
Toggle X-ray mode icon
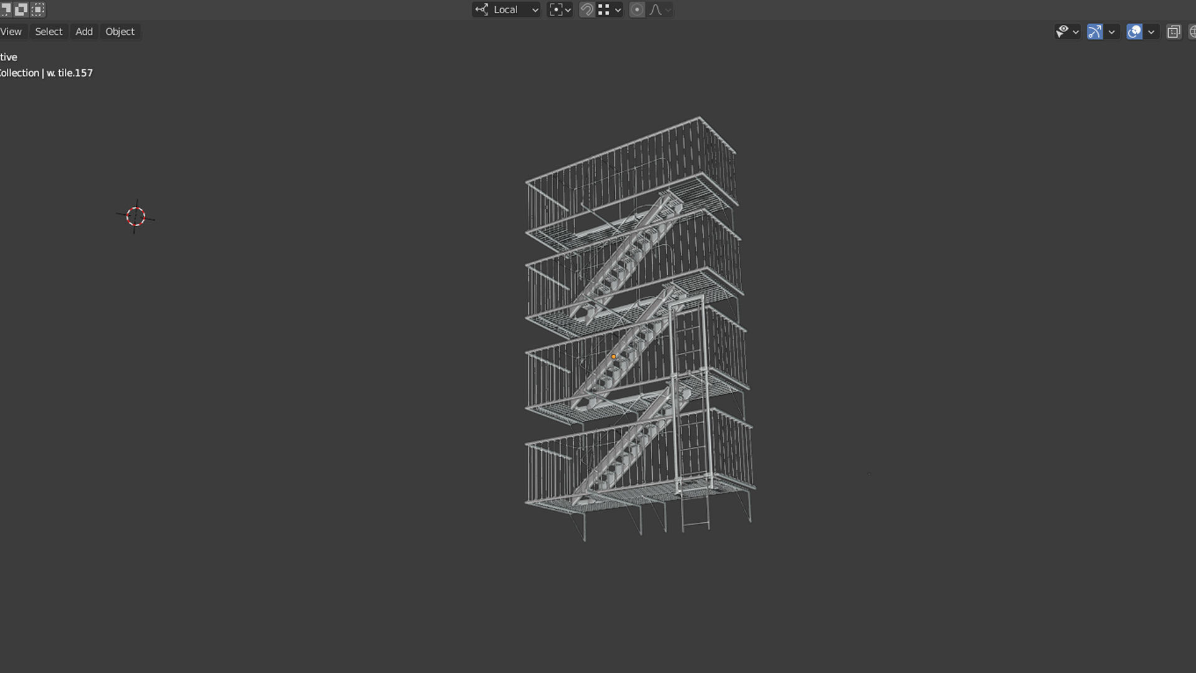tap(1174, 32)
